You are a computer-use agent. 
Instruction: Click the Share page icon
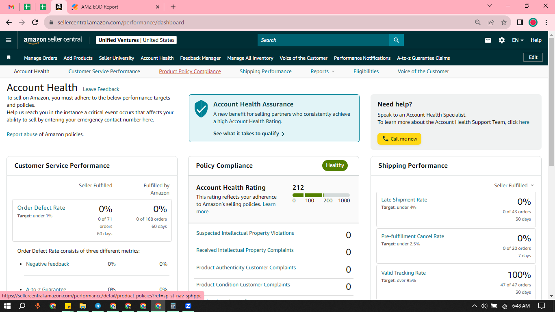pos(491,22)
